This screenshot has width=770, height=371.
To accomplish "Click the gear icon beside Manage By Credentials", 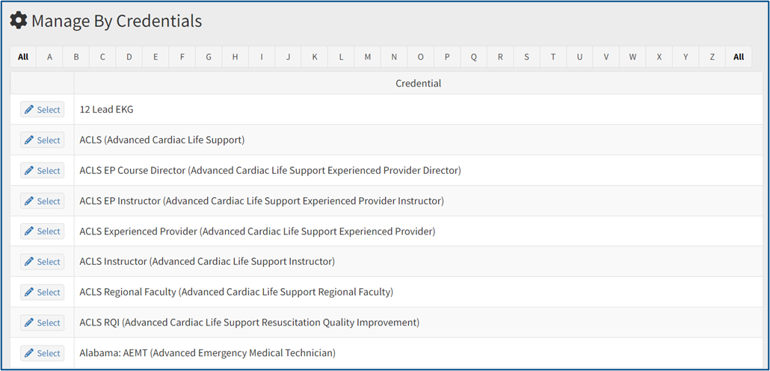I will 19,21.
